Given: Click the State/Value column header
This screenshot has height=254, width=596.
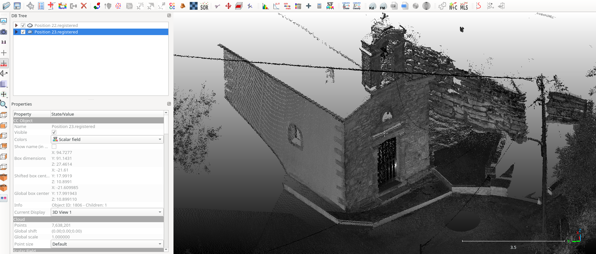Looking at the screenshot, I should click(107, 114).
